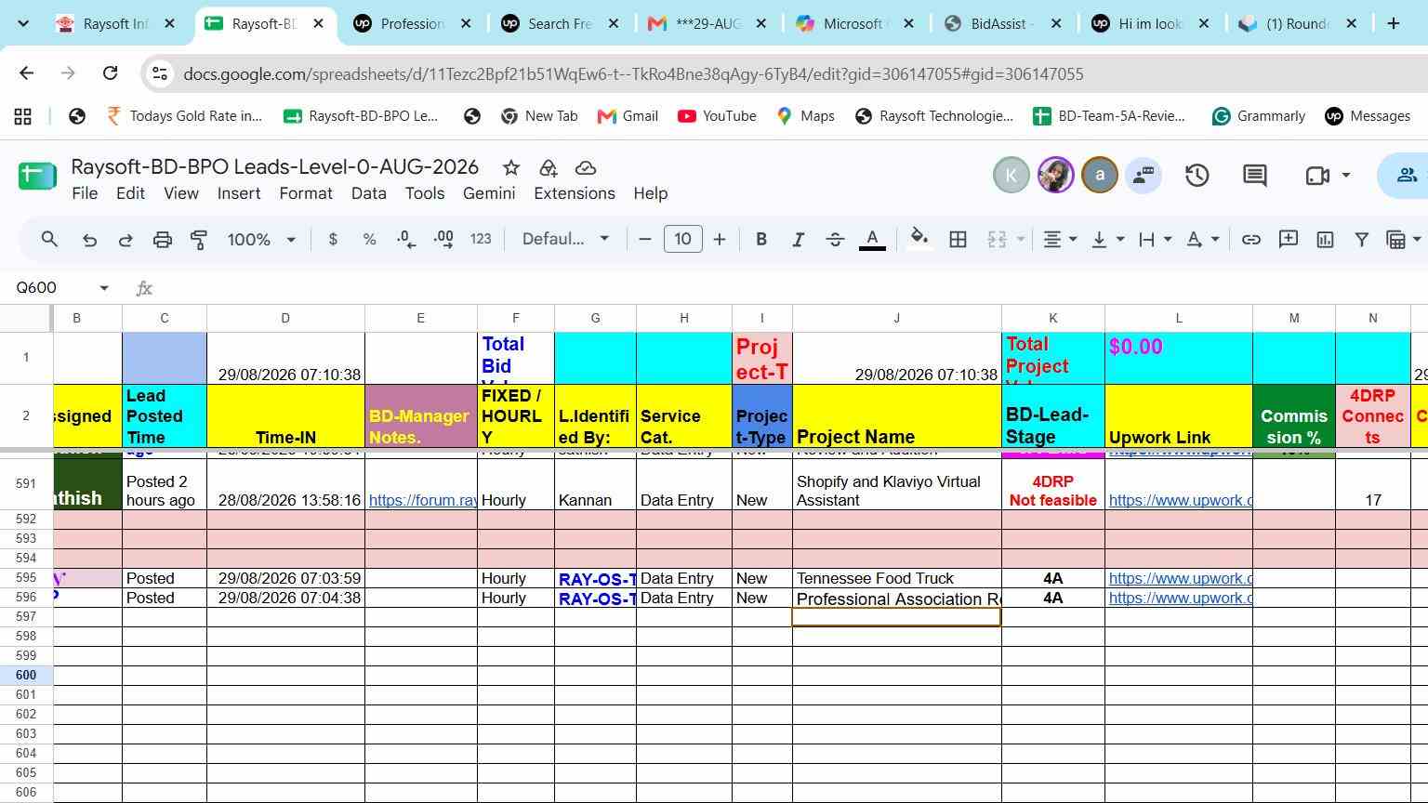Open the Data menu
Screen dimensions: 1428x803
[368, 193]
